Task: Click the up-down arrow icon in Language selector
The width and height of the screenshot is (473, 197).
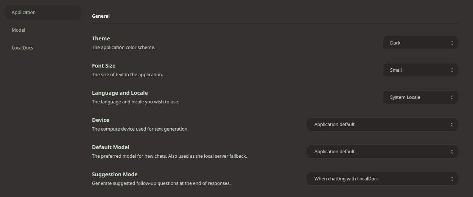Action: [452, 97]
